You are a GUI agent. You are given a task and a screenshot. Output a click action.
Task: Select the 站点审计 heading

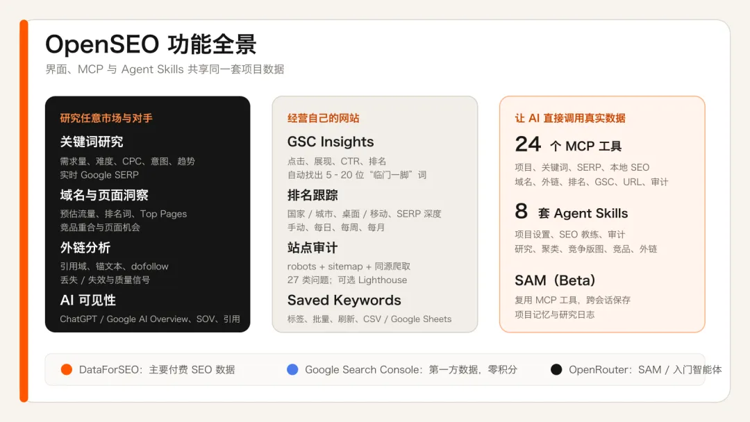[312, 248]
